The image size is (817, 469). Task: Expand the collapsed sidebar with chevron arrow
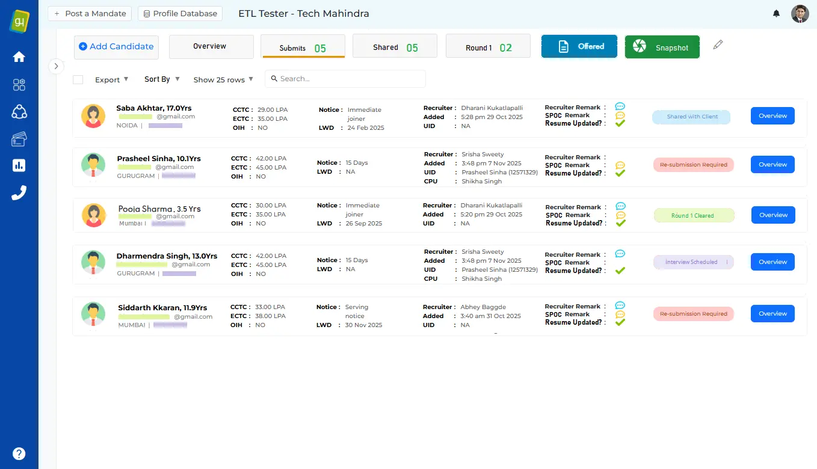[x=56, y=66]
